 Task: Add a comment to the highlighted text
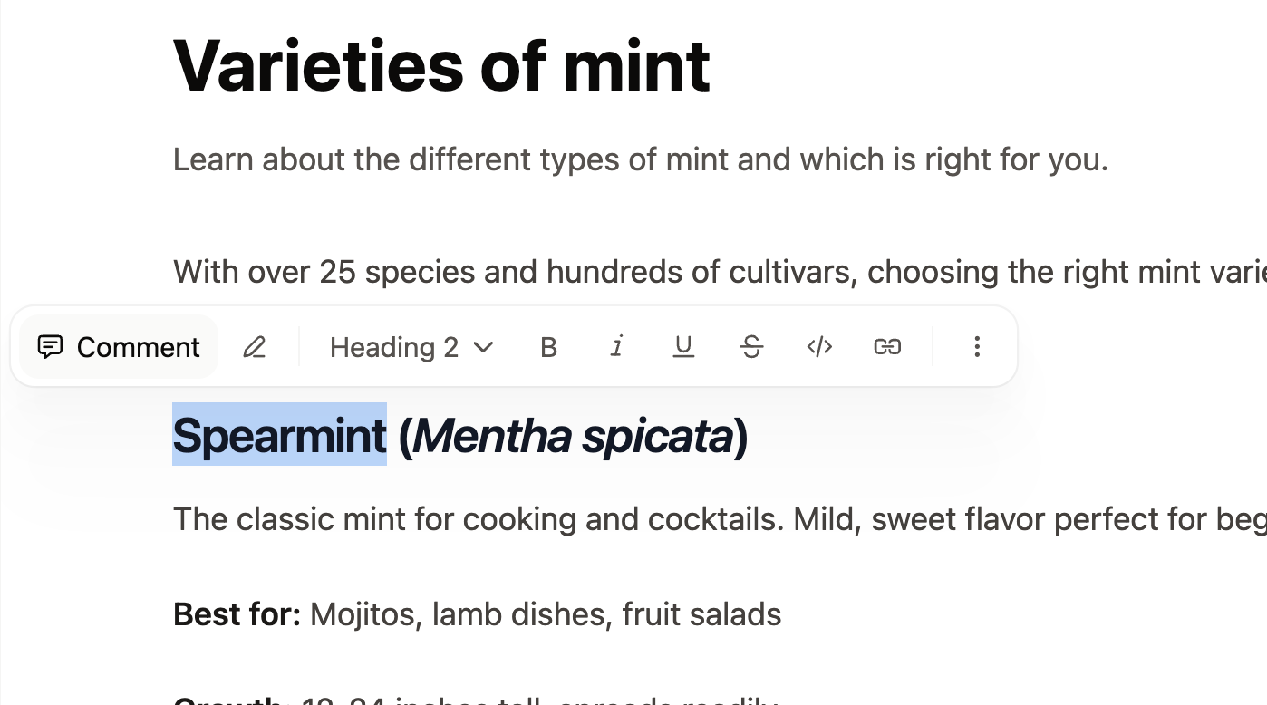pos(118,346)
